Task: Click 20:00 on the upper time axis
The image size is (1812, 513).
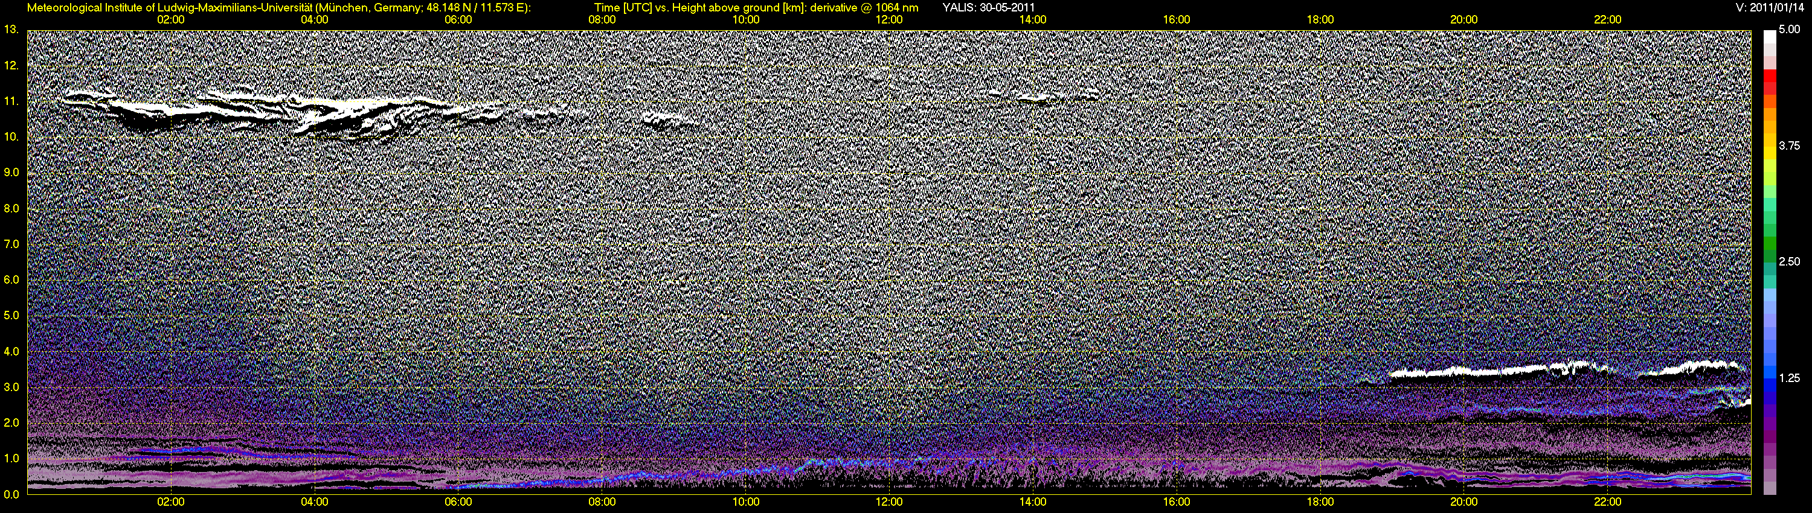Action: coord(1464,20)
